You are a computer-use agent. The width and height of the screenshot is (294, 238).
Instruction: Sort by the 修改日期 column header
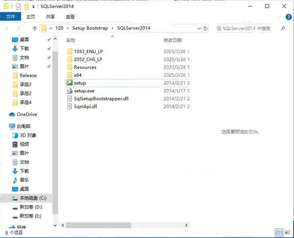pos(172,40)
